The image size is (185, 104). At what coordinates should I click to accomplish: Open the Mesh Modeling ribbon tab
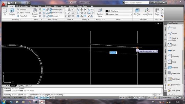(x=22, y=6)
